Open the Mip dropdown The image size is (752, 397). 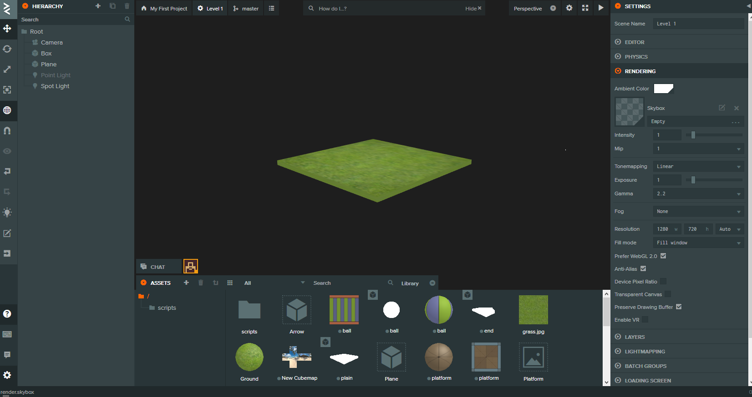click(x=699, y=149)
